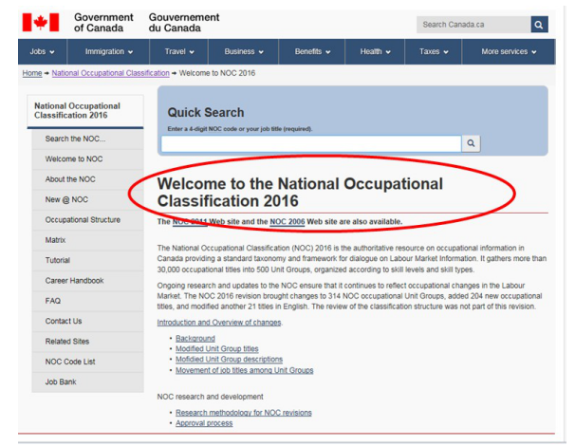Open NOC Code List sidebar item

pos(87,362)
